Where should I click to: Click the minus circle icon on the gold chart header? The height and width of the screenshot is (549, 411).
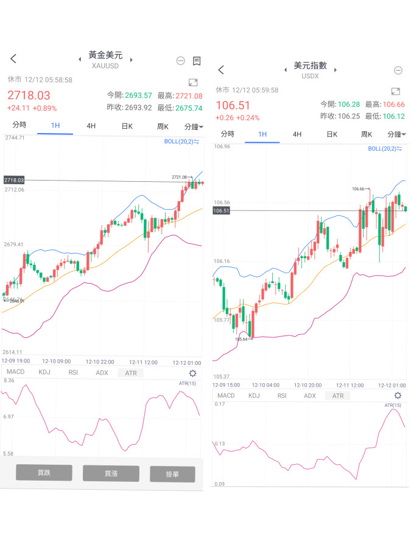[x=180, y=60]
